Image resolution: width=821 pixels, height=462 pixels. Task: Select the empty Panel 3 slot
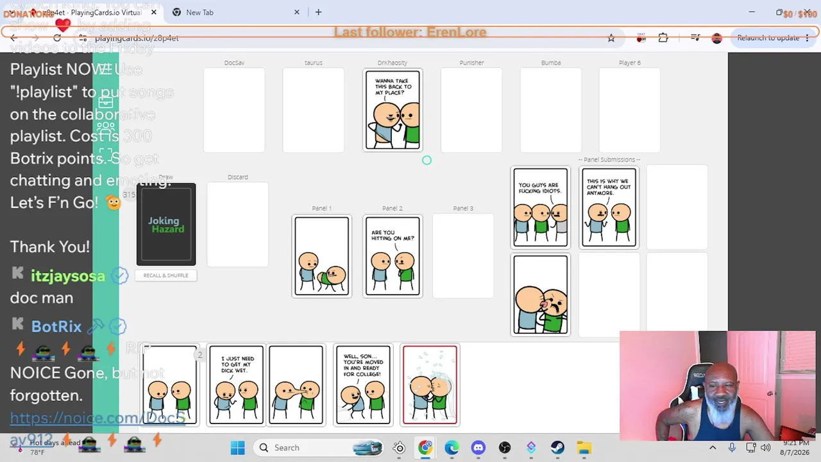point(463,256)
